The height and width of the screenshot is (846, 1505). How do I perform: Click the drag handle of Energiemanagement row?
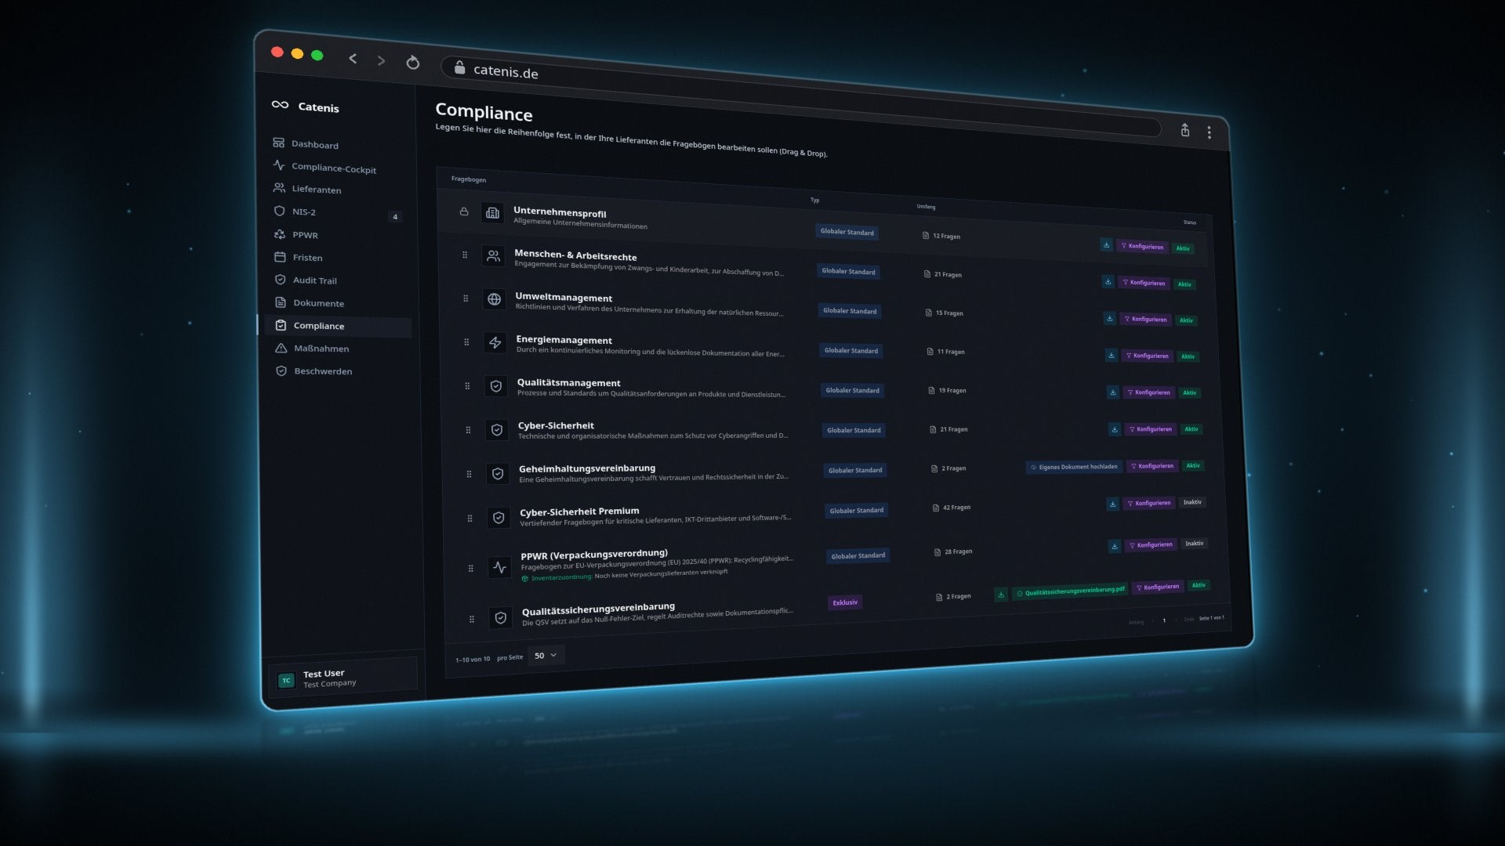(x=466, y=342)
